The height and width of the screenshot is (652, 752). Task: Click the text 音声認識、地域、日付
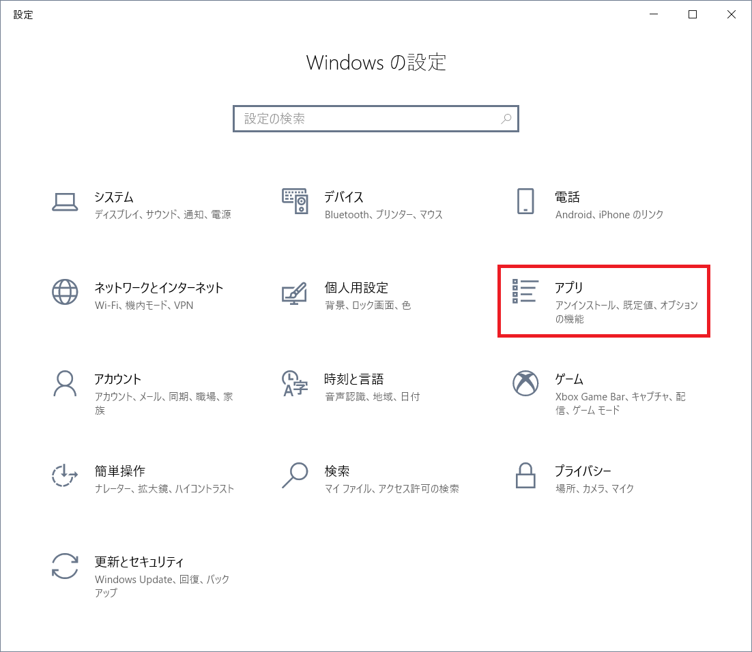pyautogui.click(x=372, y=397)
